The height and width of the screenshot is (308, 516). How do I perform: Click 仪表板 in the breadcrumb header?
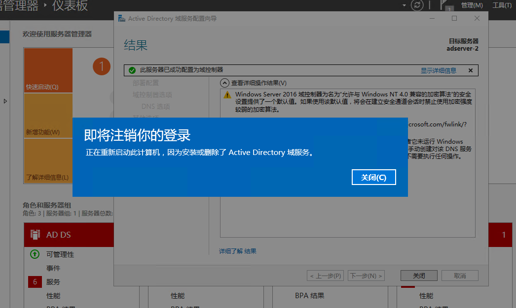(x=70, y=5)
